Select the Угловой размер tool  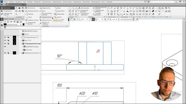(x=97, y=14)
